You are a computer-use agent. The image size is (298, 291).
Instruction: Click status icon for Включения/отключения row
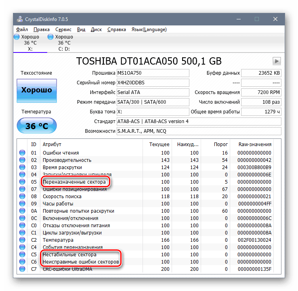point(22,218)
